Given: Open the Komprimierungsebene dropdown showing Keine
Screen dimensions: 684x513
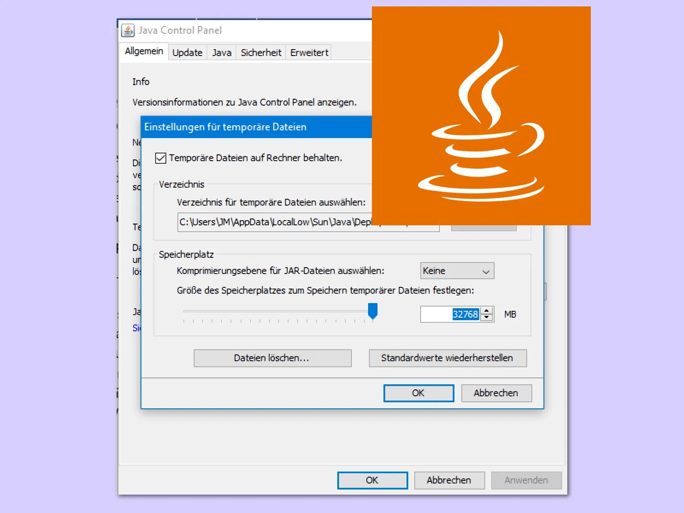Looking at the screenshot, I should 457,271.
